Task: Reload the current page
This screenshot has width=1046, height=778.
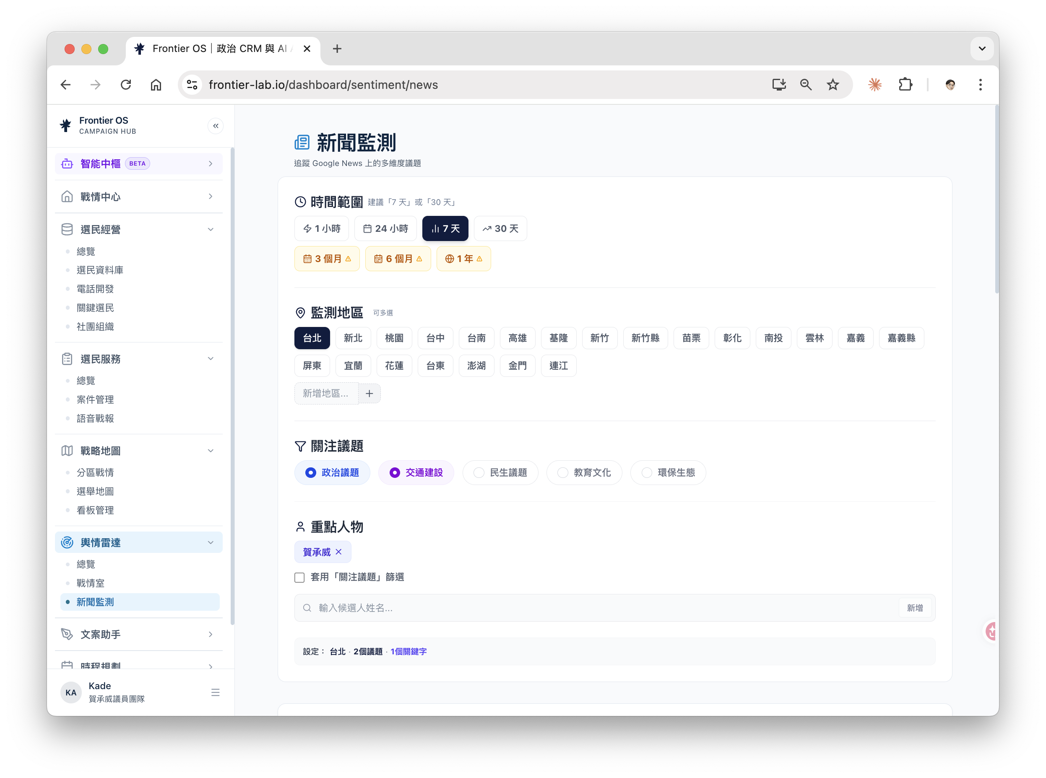Action: tap(126, 85)
